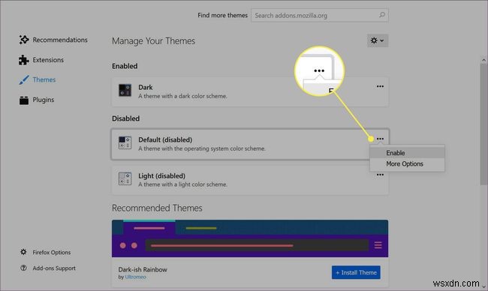Viewport: 488px width, 291px height.
Task: Open the Light theme three-dot menu
Action: [x=380, y=175]
